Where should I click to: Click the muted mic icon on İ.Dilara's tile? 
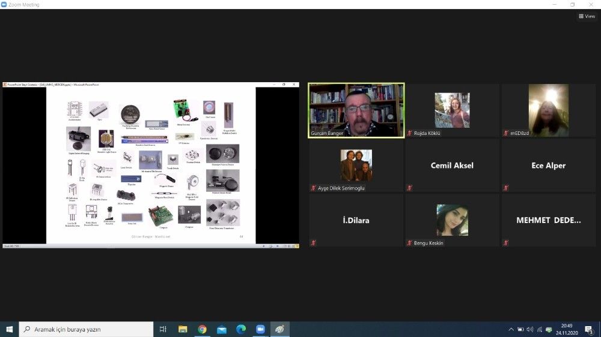[x=313, y=243]
